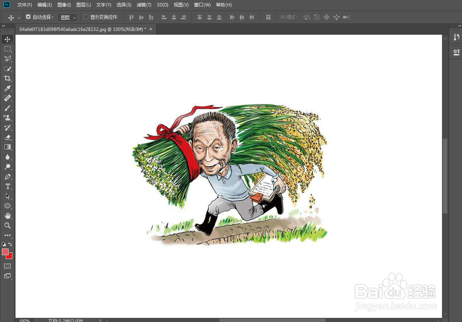This screenshot has width=462, height=322.
Task: Select the Horizontal Type tool
Action: [8, 186]
